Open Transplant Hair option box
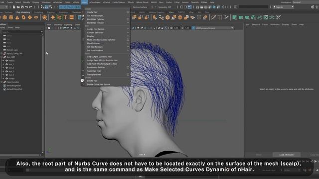The width and height of the screenshot is (319, 179). pos(128,75)
